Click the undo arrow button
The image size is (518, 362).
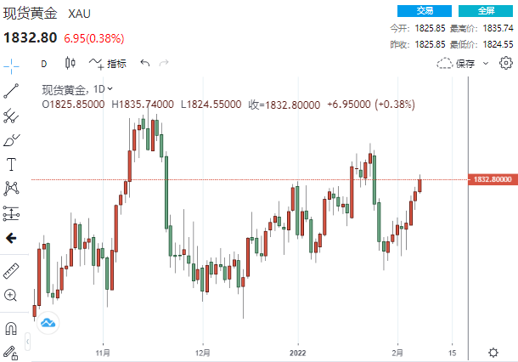(144, 63)
